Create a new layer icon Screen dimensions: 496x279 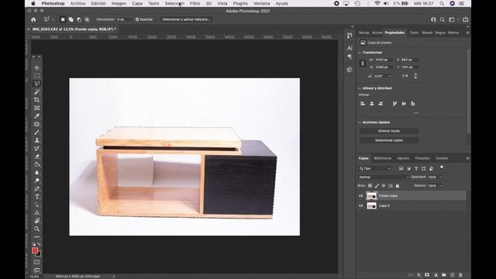click(453, 275)
